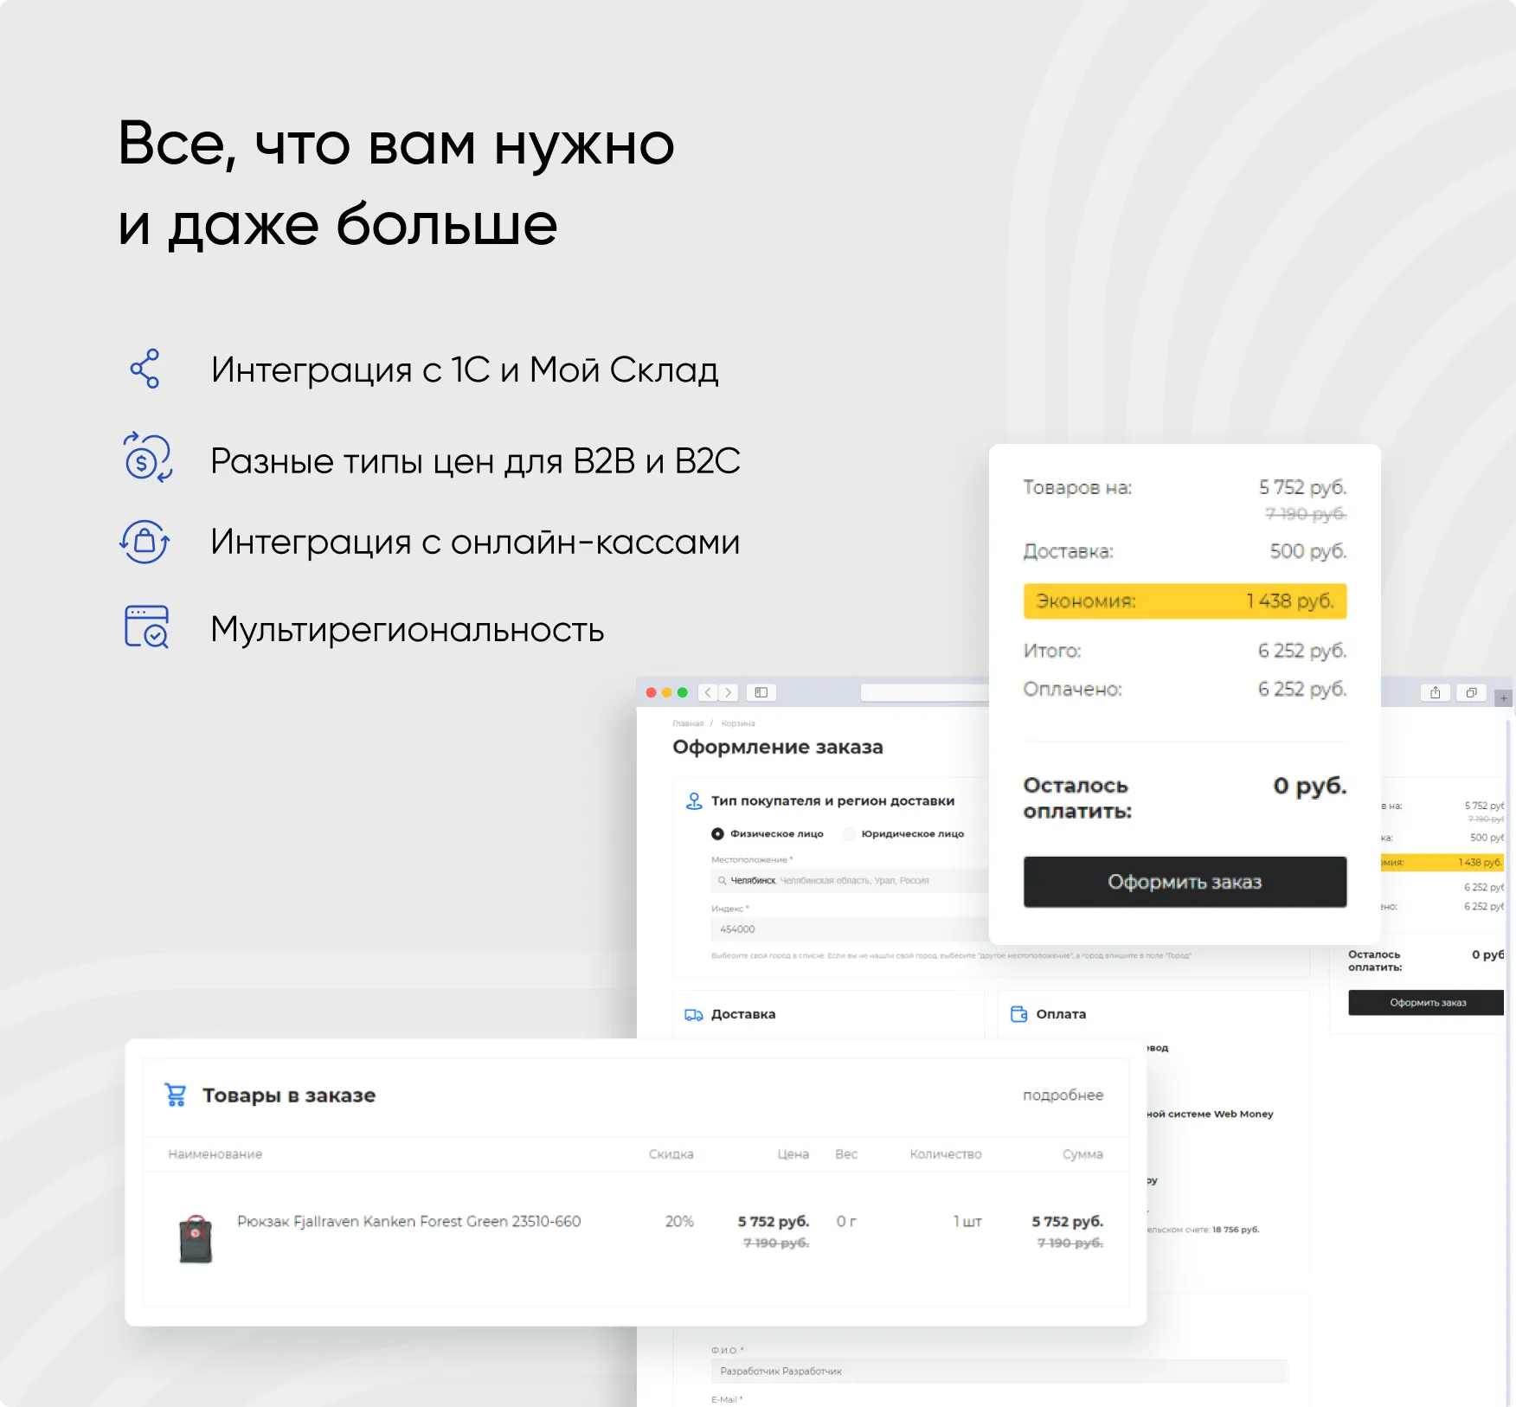Click the Fjallraven Kanken backpack thumbnail
Image resolution: width=1516 pixels, height=1407 pixels.
[196, 1238]
